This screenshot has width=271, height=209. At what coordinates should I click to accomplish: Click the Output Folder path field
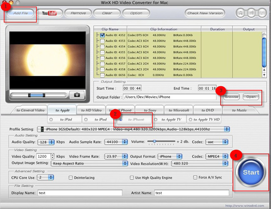(170, 97)
